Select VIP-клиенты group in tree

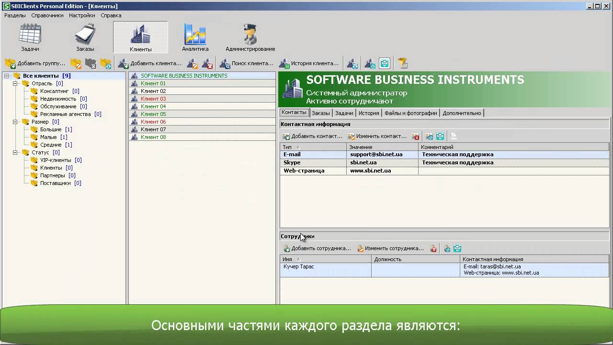point(56,160)
